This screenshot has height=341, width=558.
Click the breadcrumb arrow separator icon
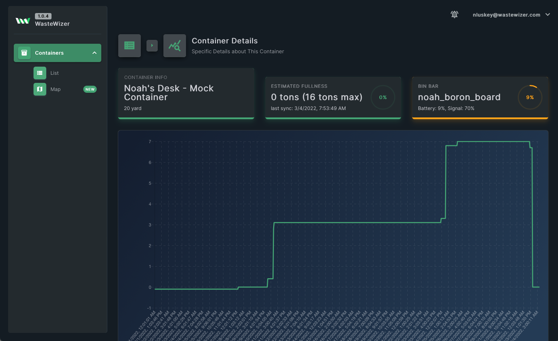tap(152, 45)
